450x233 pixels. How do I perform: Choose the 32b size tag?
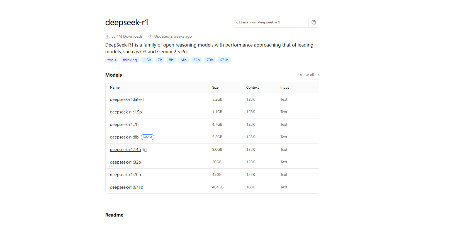(x=196, y=60)
